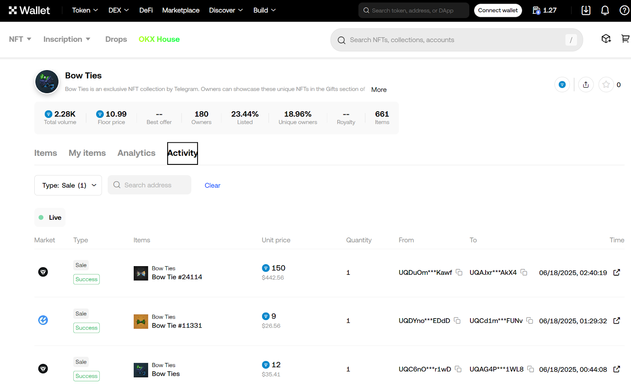631x386 pixels.
Task: Go to Drops
Action: point(116,39)
